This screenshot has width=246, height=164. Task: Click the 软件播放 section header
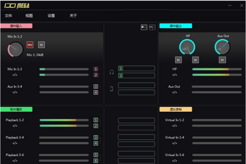pos(16,109)
